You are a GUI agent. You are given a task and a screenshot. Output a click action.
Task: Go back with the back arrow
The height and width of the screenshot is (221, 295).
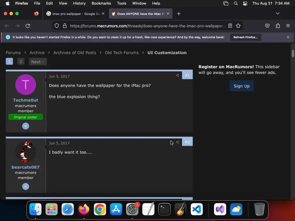tap(7, 26)
